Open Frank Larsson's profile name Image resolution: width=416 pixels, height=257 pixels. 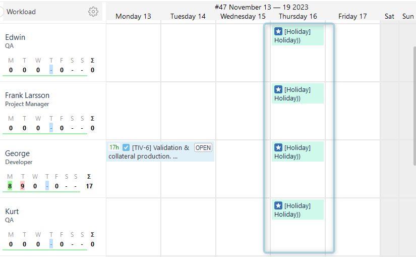click(27, 95)
